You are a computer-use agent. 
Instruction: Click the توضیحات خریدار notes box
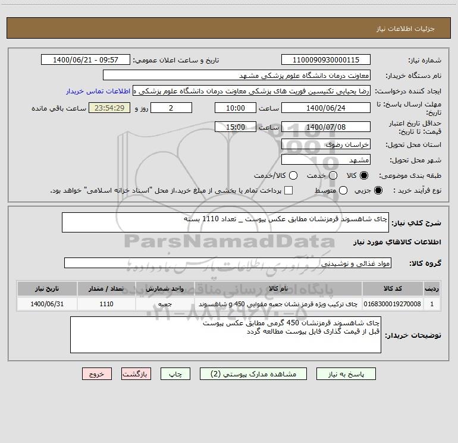pyautogui.click(x=225, y=335)
